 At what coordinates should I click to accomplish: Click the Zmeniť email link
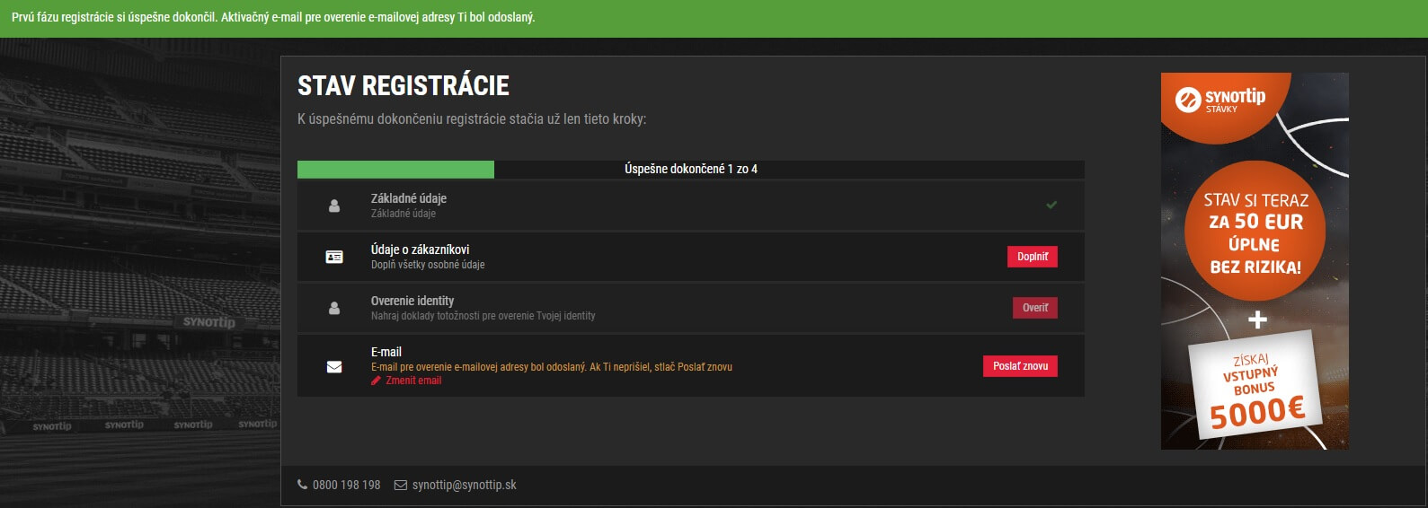(413, 381)
